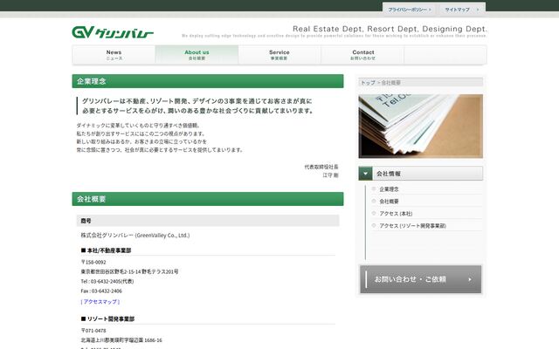Click the Tel : 03-6432-2405 line
The height and width of the screenshot is (349, 559).
click(107, 281)
